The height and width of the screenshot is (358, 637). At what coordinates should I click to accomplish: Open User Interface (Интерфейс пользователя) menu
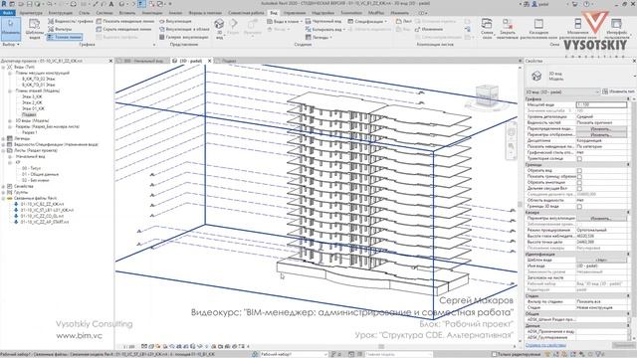tap(616, 29)
